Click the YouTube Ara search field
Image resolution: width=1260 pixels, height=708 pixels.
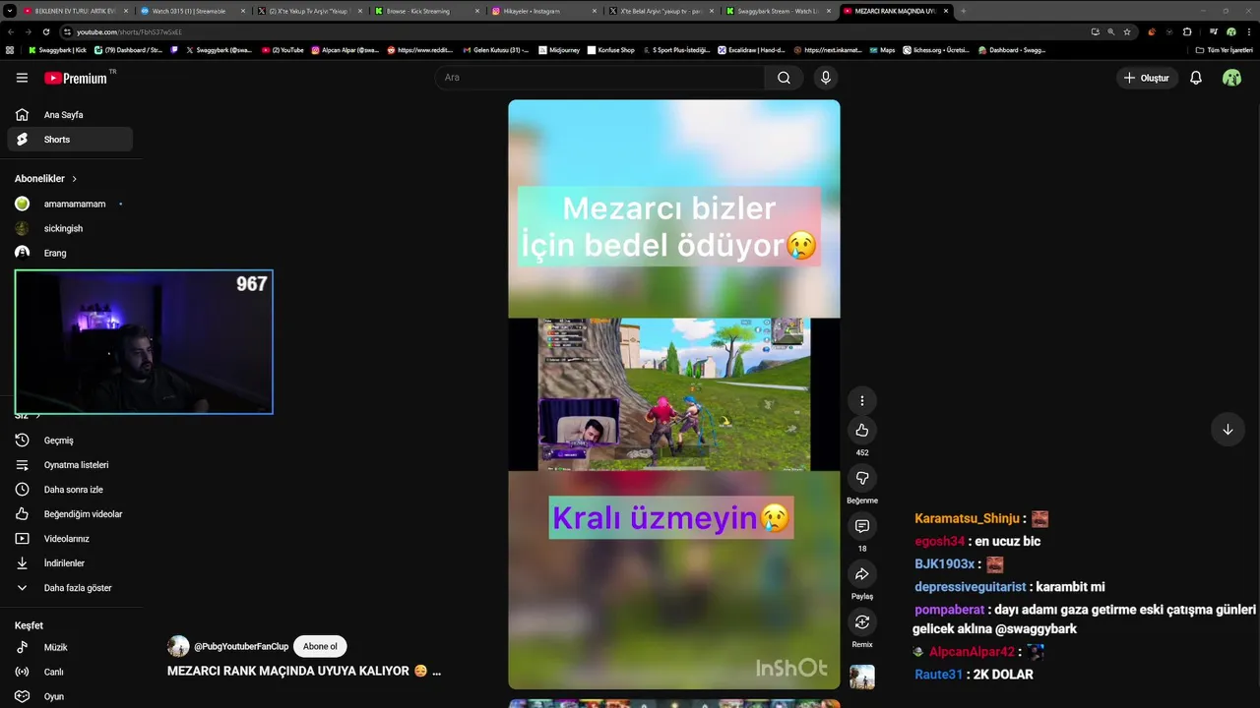(598, 78)
